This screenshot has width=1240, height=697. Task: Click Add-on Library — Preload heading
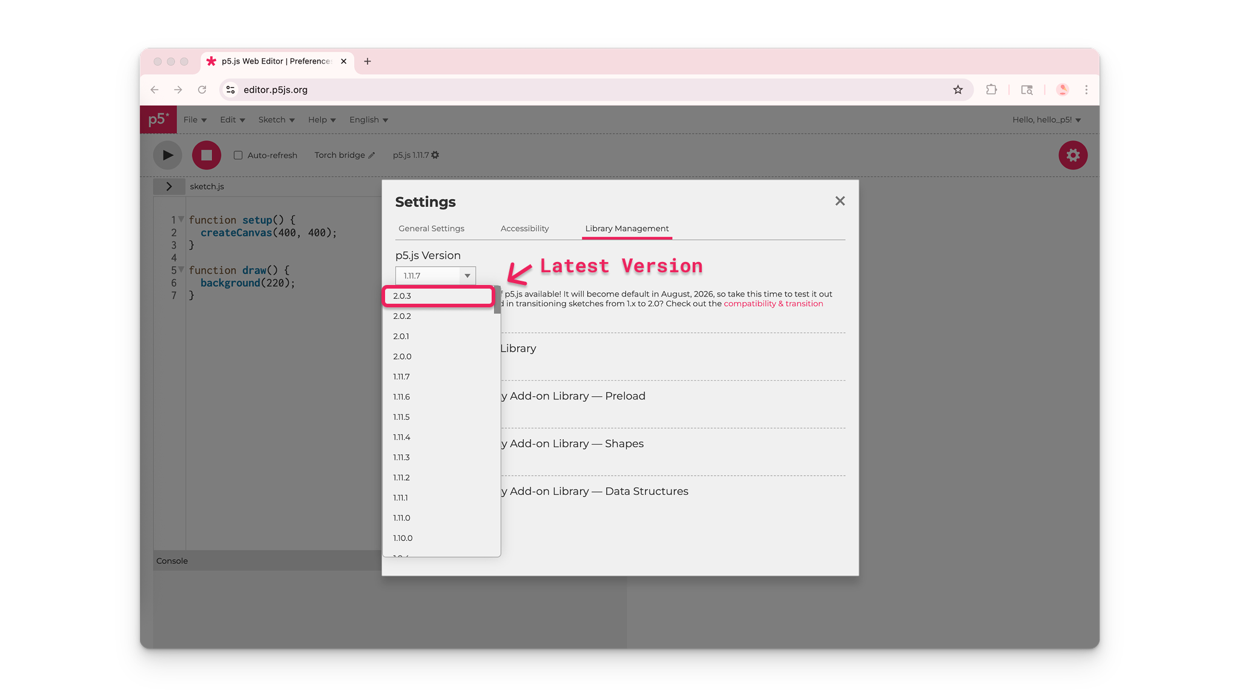pos(573,396)
